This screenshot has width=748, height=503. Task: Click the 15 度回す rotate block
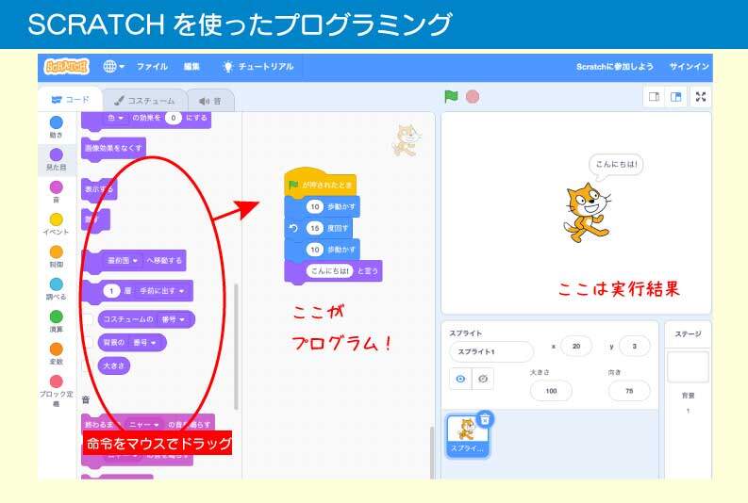click(318, 228)
